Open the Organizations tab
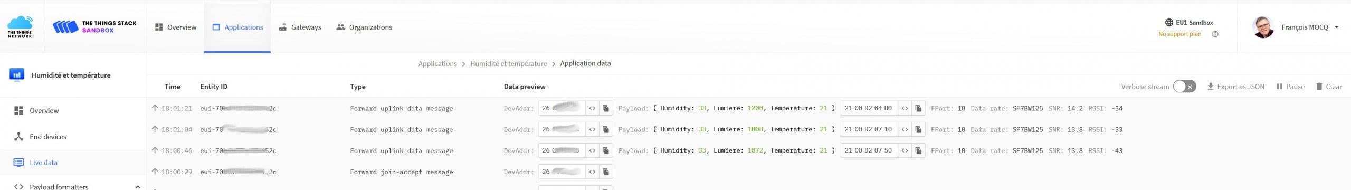 364,27
